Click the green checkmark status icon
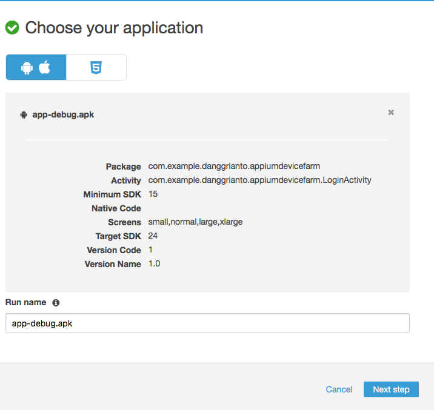This screenshot has width=434, height=410. point(12,28)
